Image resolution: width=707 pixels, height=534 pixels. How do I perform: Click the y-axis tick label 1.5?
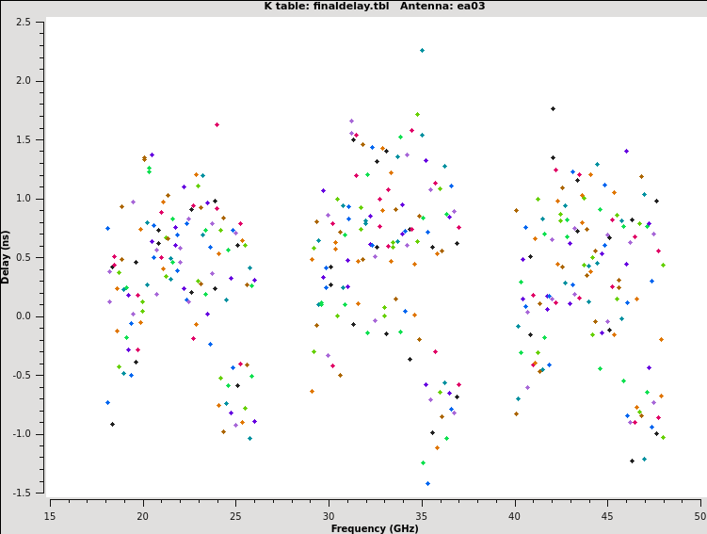coord(26,139)
